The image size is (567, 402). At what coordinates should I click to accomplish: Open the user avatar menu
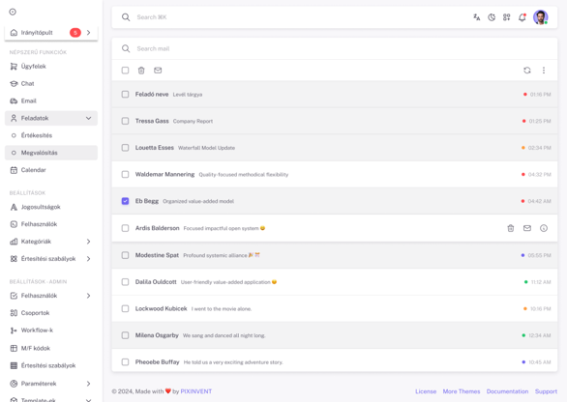(x=540, y=17)
